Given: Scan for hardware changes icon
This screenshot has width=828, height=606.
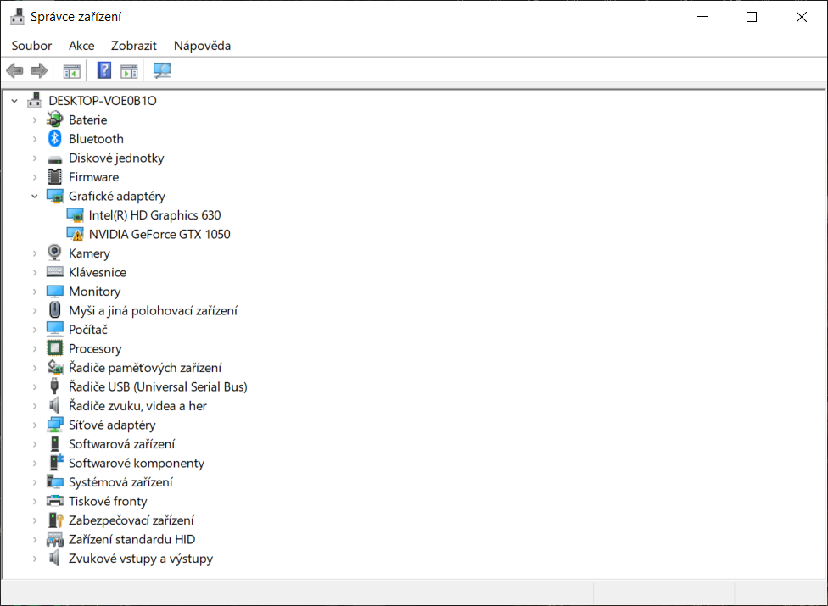Looking at the screenshot, I should (x=161, y=70).
